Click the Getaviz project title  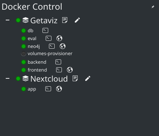[44, 20]
